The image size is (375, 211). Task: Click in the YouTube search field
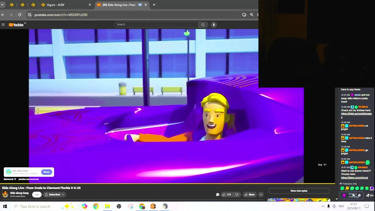(x=156, y=25)
